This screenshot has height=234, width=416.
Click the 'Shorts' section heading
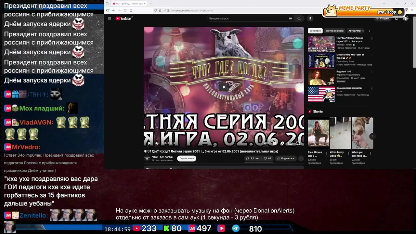[x=318, y=111]
